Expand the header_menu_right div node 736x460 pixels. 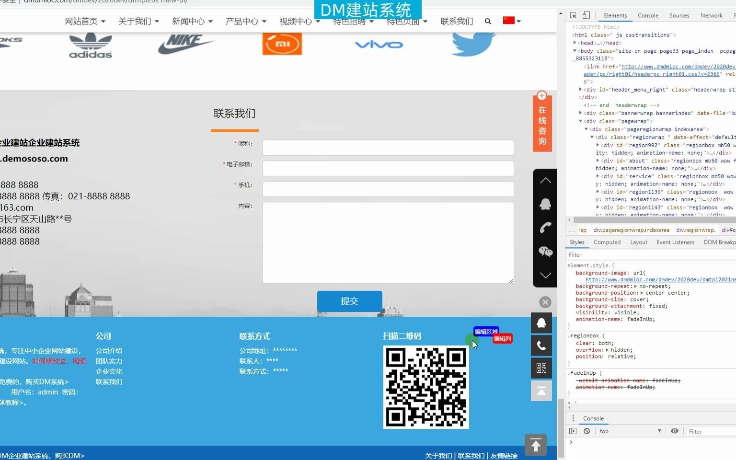click(580, 90)
